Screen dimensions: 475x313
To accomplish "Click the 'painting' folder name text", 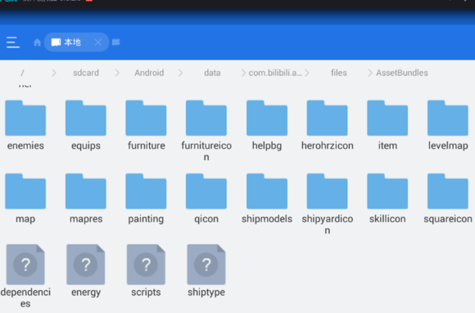I will (x=146, y=219).
